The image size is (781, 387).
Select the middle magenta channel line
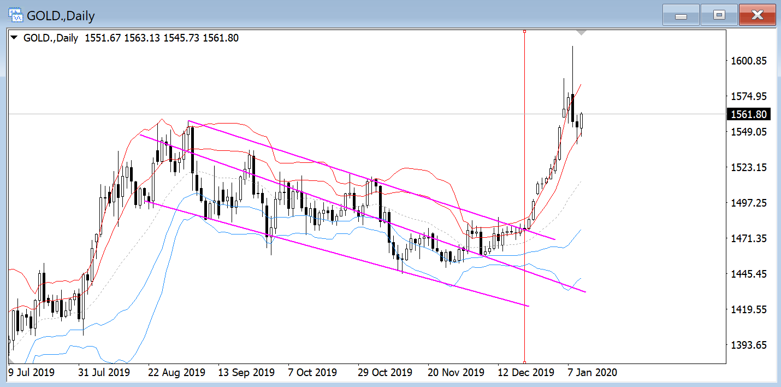(x=306, y=193)
